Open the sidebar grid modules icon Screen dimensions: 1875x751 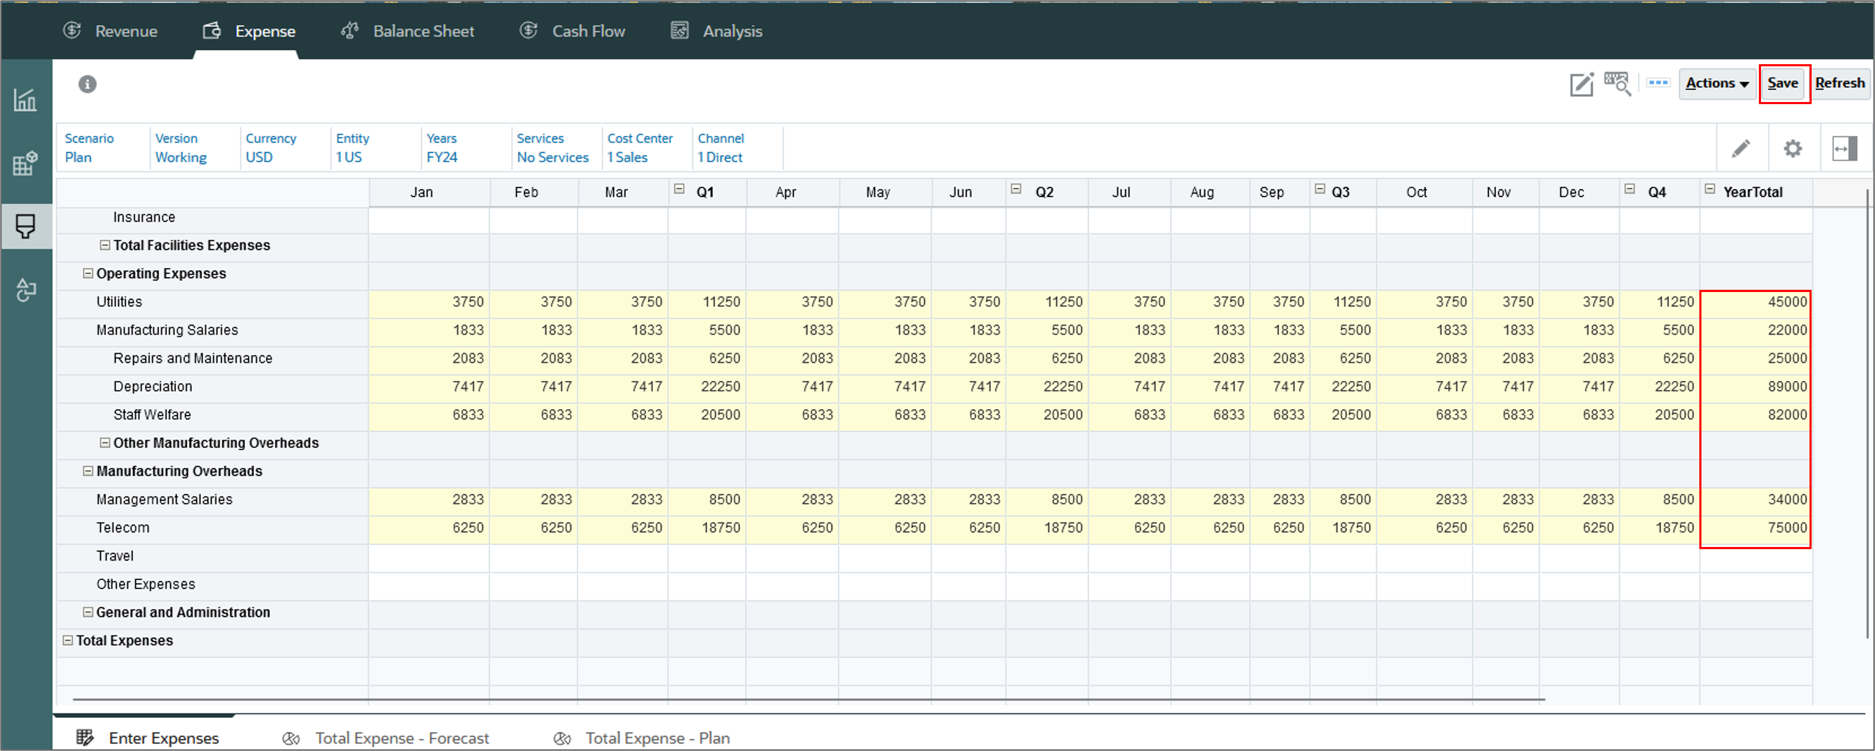(x=26, y=163)
